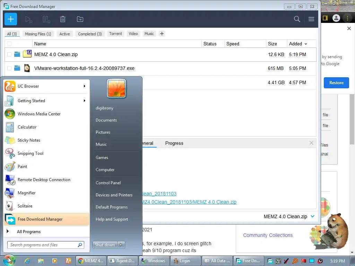The image size is (355, 266).
Task: Click the trash delete icon in toolbar
Action: coord(63,19)
